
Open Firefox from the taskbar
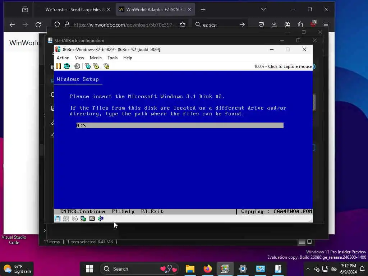pyautogui.click(x=207, y=269)
